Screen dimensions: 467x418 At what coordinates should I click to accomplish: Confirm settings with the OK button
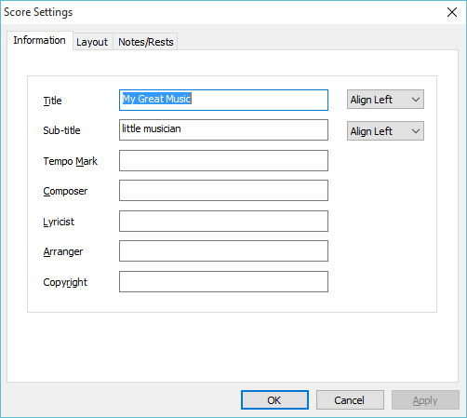click(274, 400)
